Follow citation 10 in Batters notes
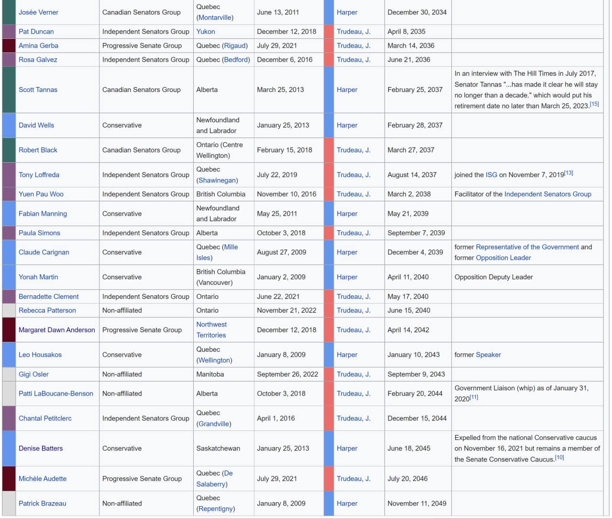 click(x=559, y=458)
